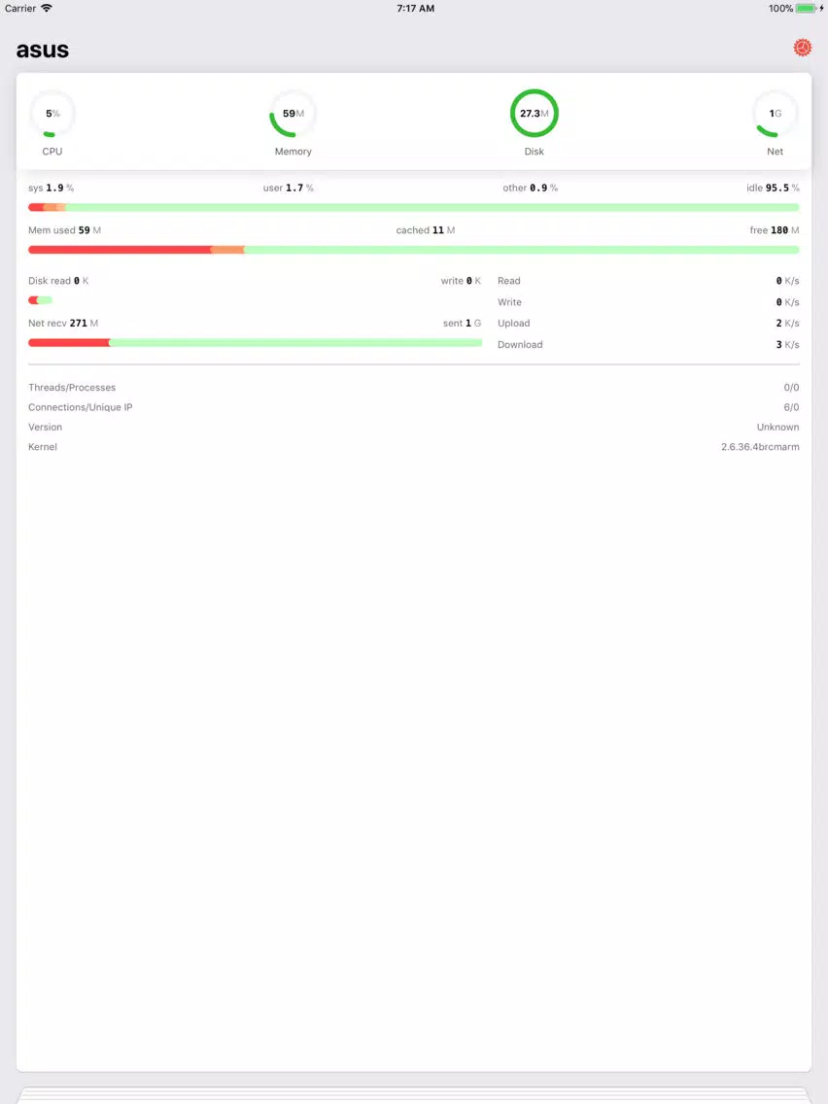Click the Download row label
828x1104 pixels.
point(520,344)
